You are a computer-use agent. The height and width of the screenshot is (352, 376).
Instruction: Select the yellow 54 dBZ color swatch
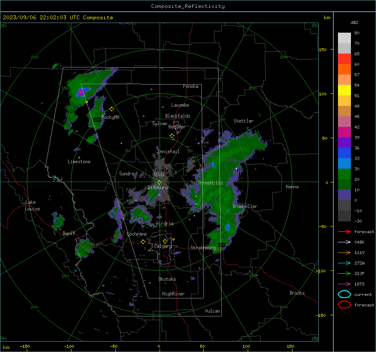click(x=344, y=90)
